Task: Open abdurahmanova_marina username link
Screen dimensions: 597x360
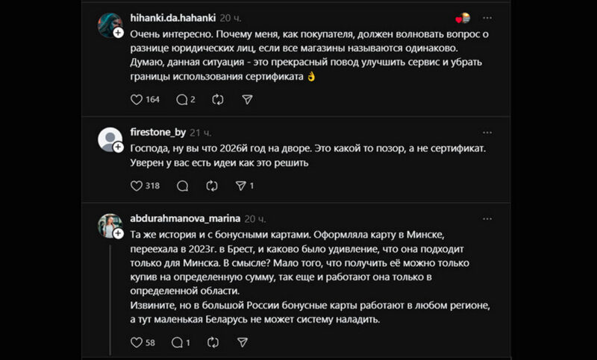Action: point(186,218)
